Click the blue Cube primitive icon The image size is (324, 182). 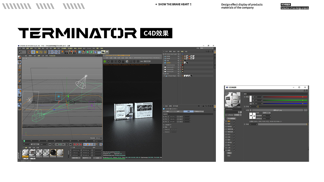tap(80, 52)
